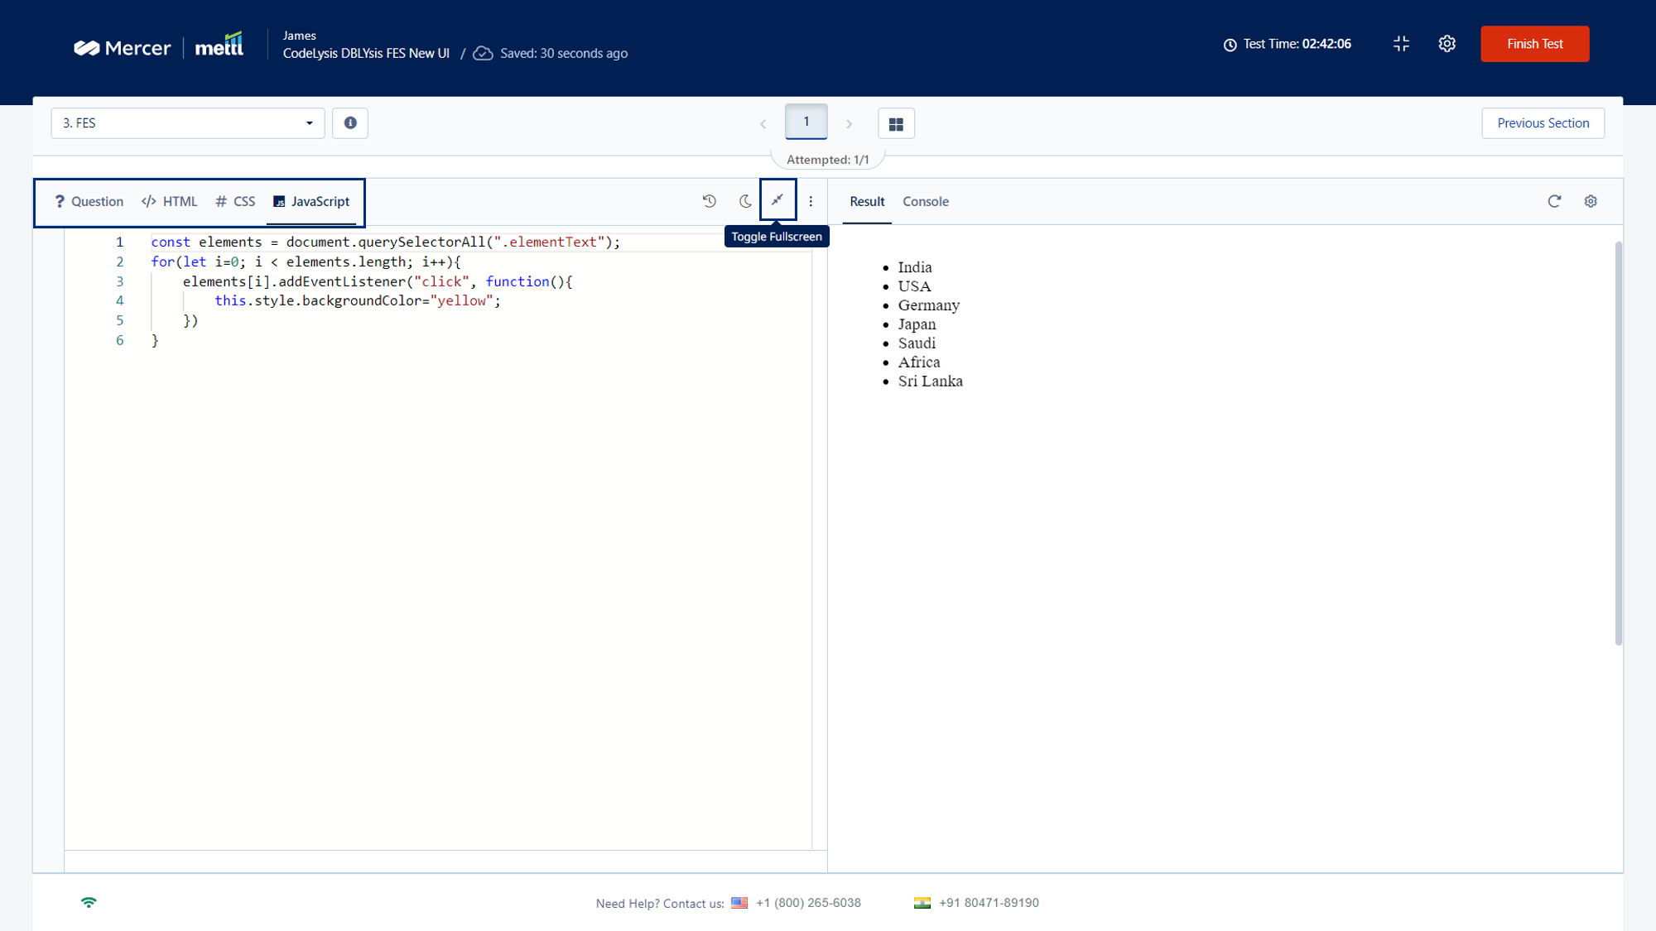
Task: Refresh the Result preview
Action: [x=1554, y=201]
